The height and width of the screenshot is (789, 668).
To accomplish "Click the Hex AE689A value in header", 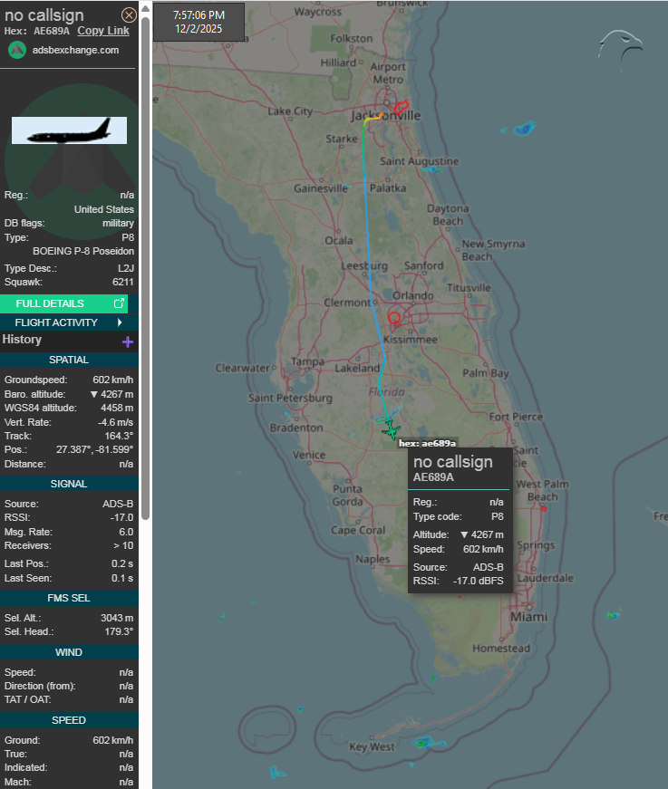I will click(52, 31).
